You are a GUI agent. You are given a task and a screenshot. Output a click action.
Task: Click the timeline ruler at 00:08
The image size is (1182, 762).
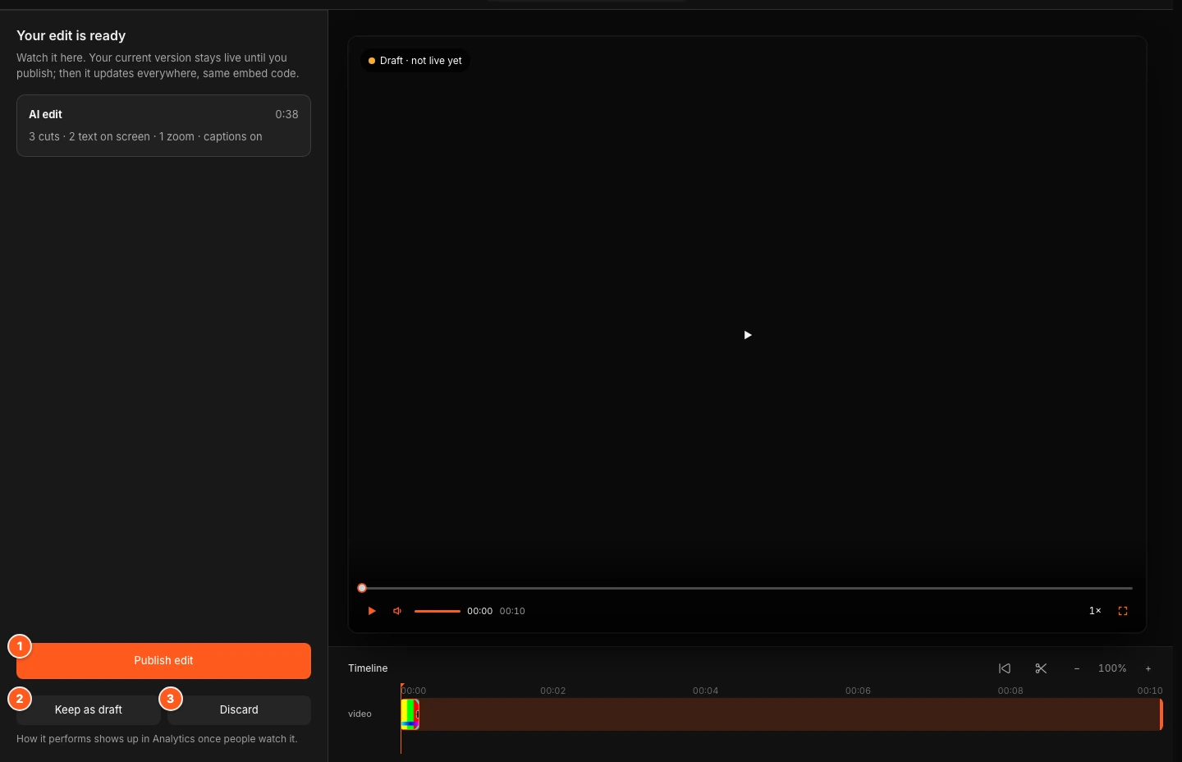click(x=1010, y=691)
